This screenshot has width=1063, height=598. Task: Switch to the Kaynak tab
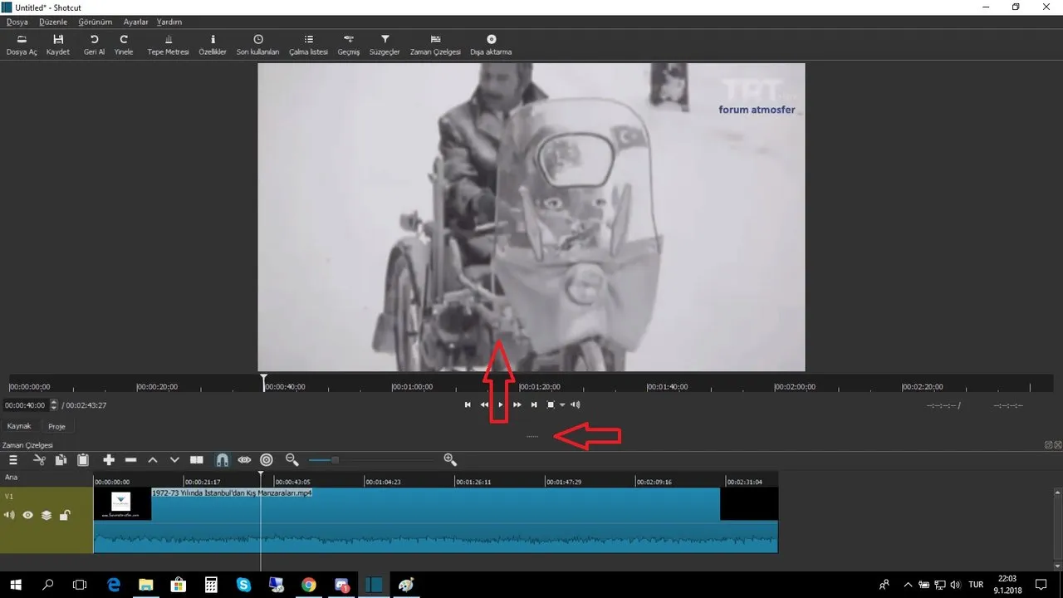(x=19, y=426)
